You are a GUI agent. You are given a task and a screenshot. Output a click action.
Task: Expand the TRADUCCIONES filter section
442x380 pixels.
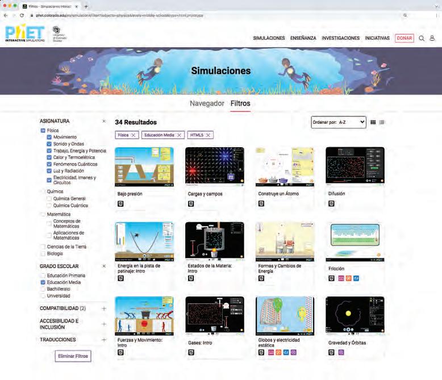(104, 340)
